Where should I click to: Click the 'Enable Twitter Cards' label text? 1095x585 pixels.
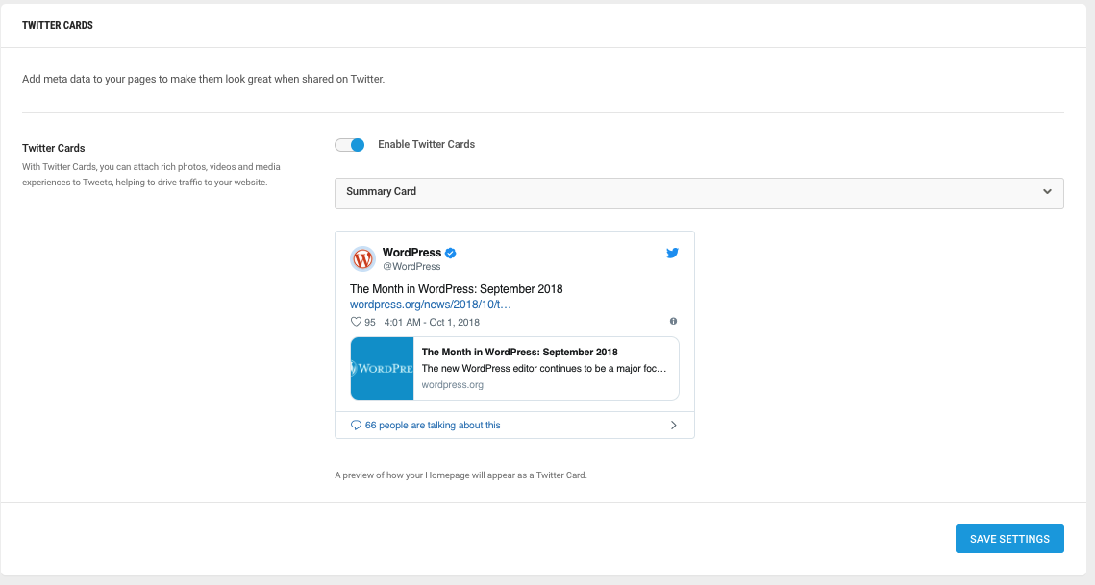pos(426,144)
